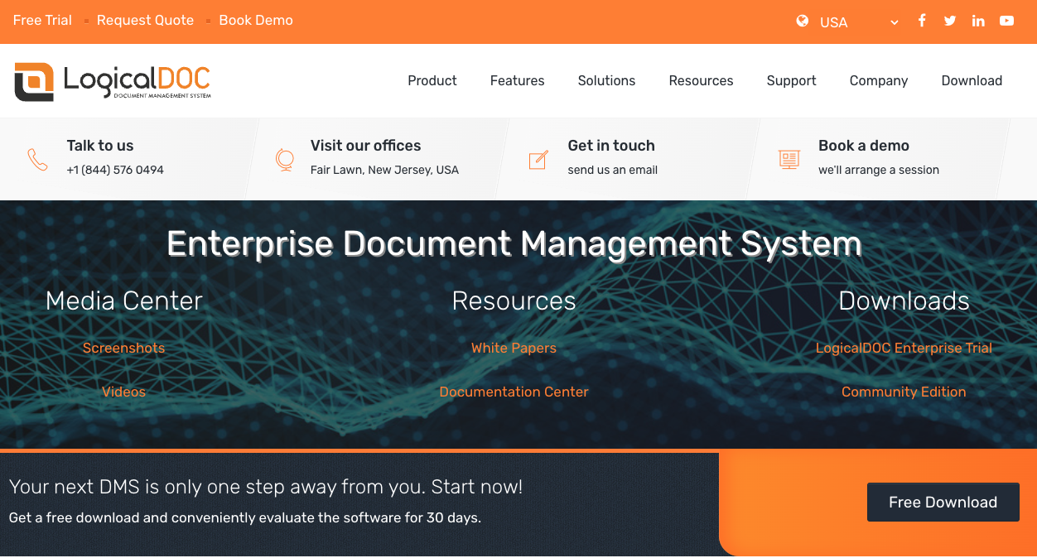Click the phone icon near Talk to us
The image size is (1037, 558).
[x=38, y=159]
